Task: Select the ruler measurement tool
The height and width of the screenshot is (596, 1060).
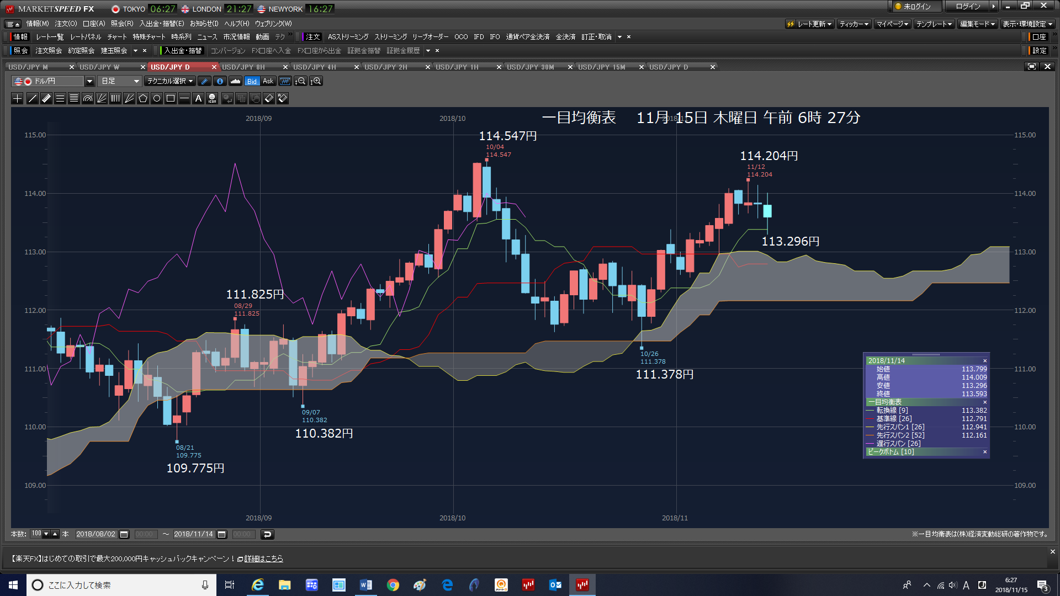Action: [x=46, y=99]
